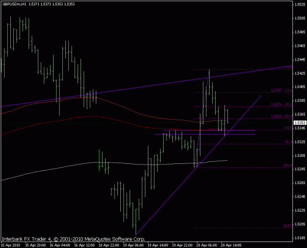This screenshot has width=307, height=248.
Task: Click the Fibonacci 1.5376 - 38.2 label
Action: tap(281, 104)
